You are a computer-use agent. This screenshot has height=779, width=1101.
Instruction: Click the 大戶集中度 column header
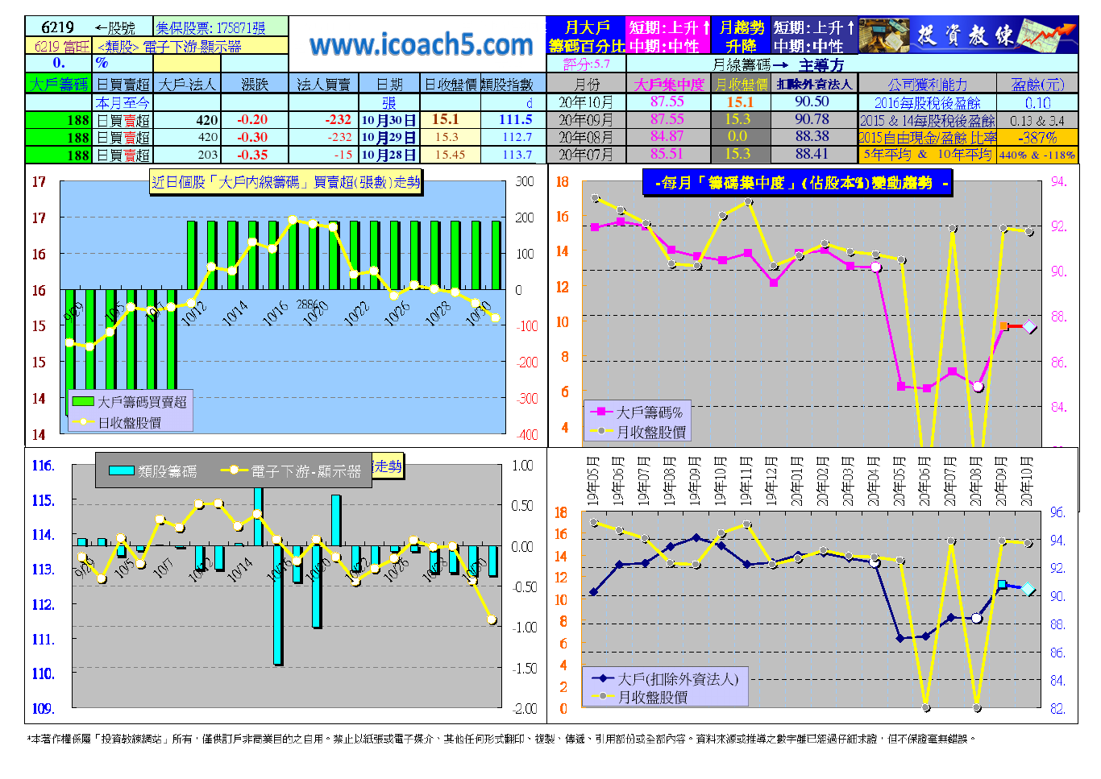point(668,84)
